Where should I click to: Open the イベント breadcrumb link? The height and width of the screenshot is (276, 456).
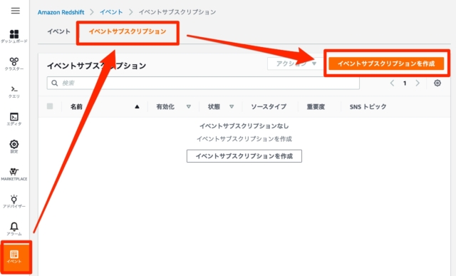click(x=111, y=12)
